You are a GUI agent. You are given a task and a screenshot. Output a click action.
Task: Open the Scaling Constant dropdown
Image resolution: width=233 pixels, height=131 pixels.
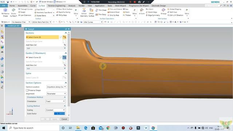(55, 110)
